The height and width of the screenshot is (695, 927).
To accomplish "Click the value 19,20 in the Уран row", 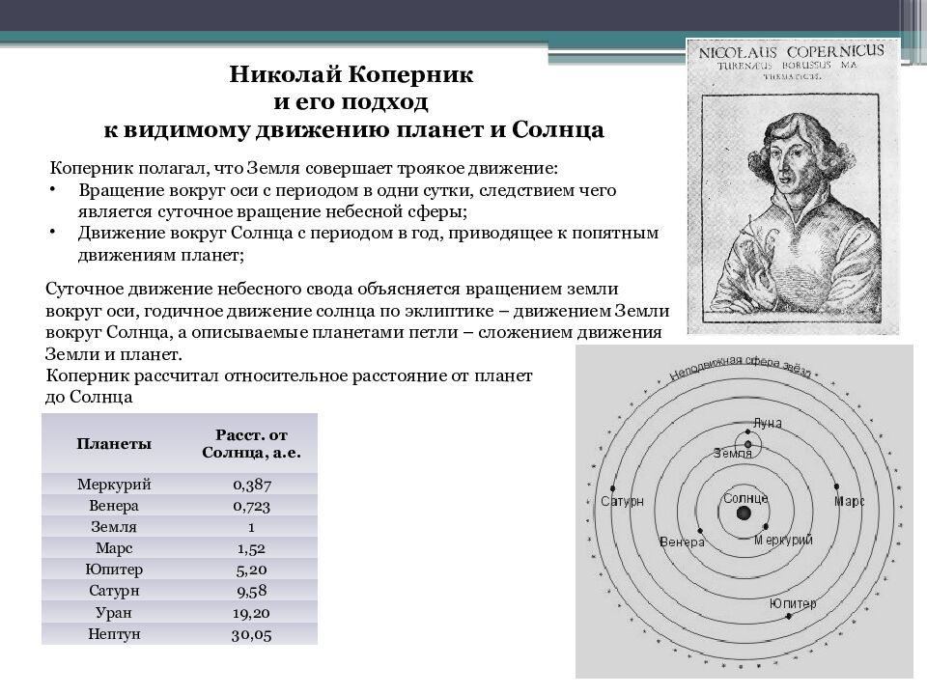I will coord(250,613).
